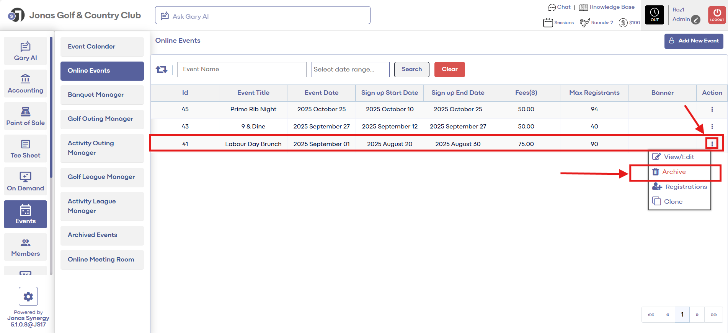728x333 pixels.
Task: Open the settings gear icon
Action: pyautogui.click(x=28, y=296)
